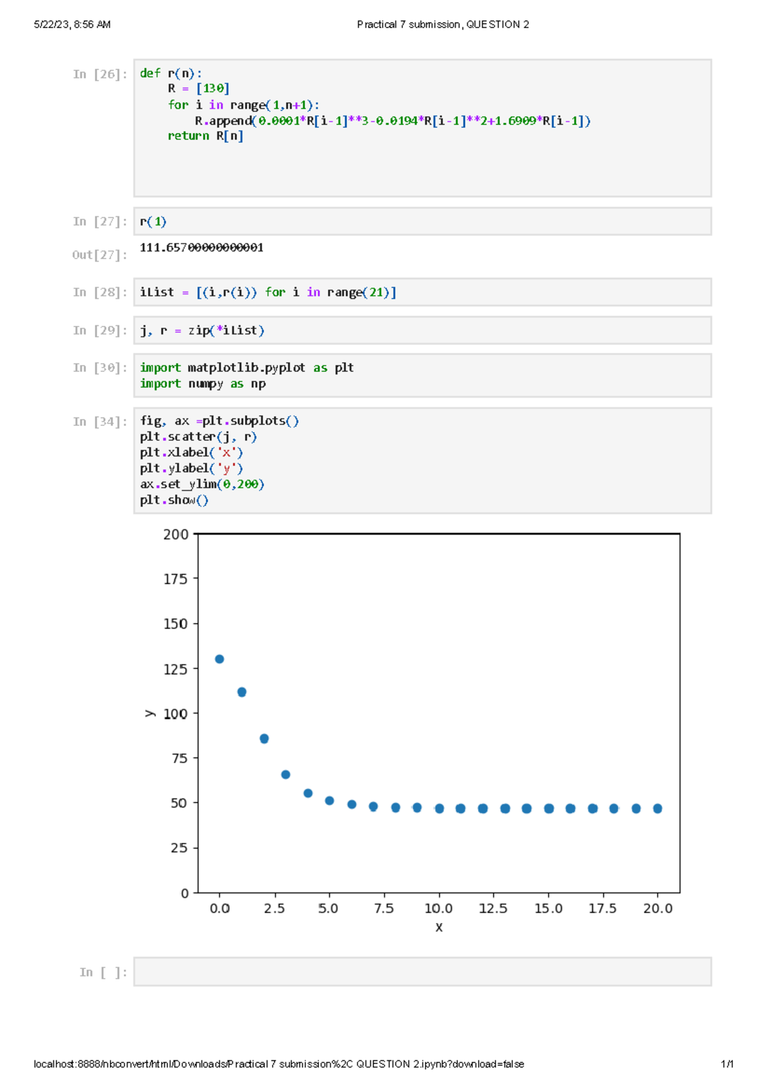The height and width of the screenshot is (1089, 770).
Task: Select the import matplotlib cell
Action: 422,375
